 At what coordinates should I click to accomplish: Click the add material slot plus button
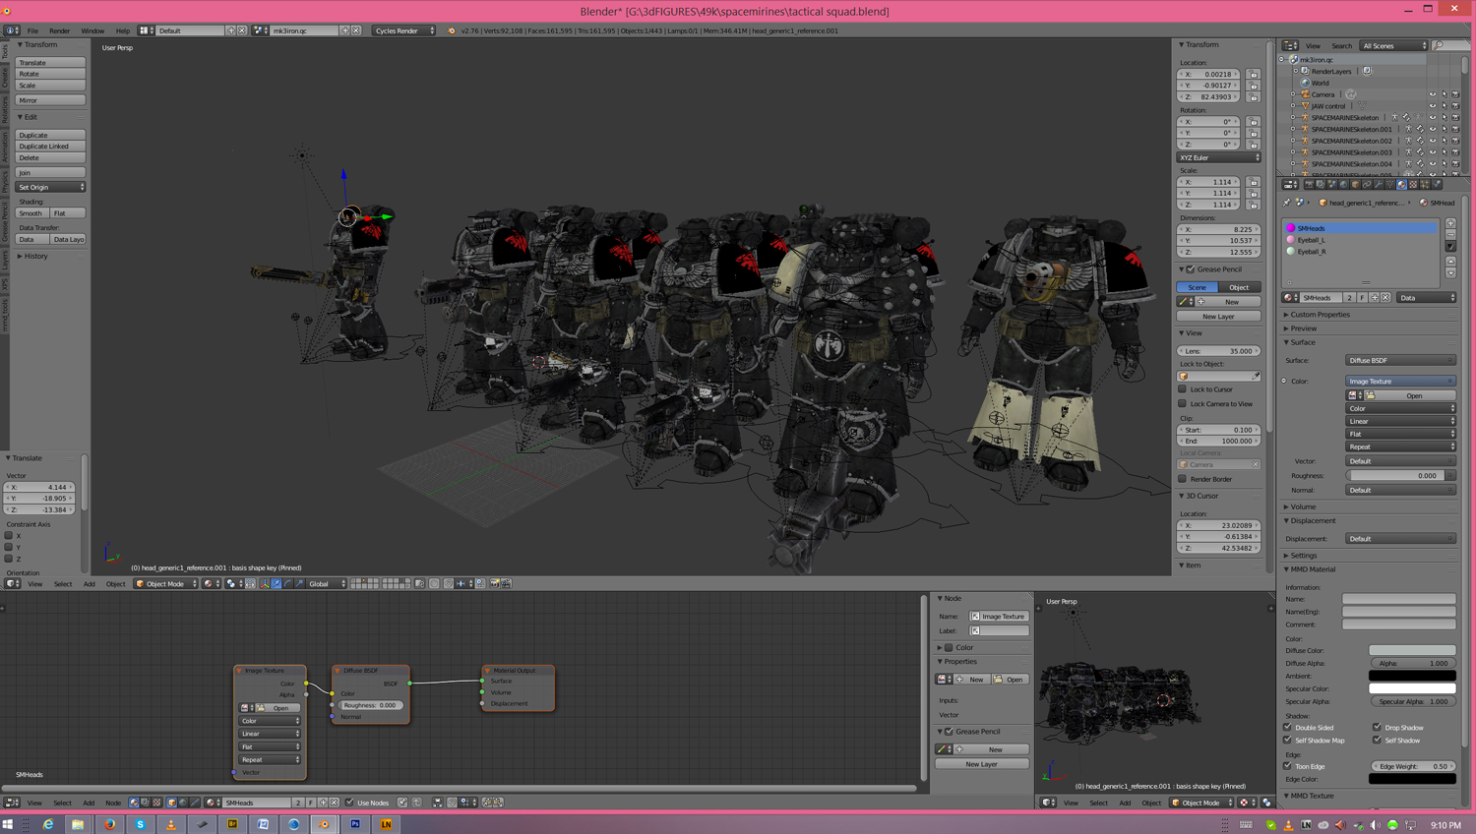tap(1450, 224)
